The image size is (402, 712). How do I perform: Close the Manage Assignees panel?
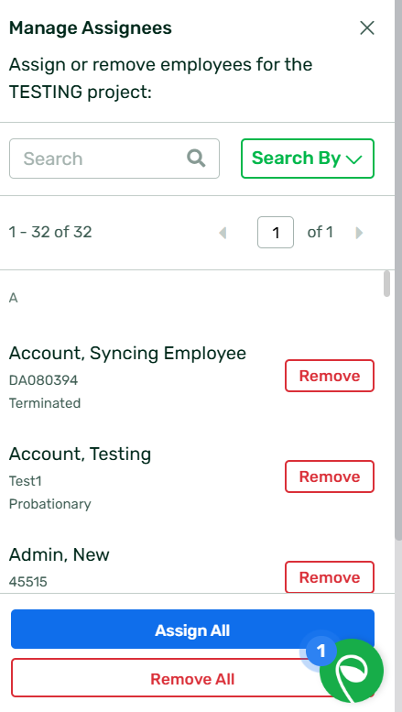pos(366,28)
